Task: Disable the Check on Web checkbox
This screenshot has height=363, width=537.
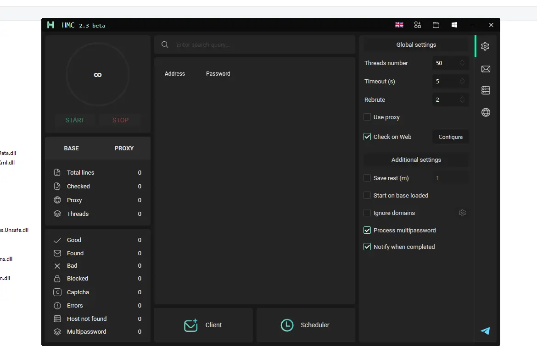Action: coord(367,137)
